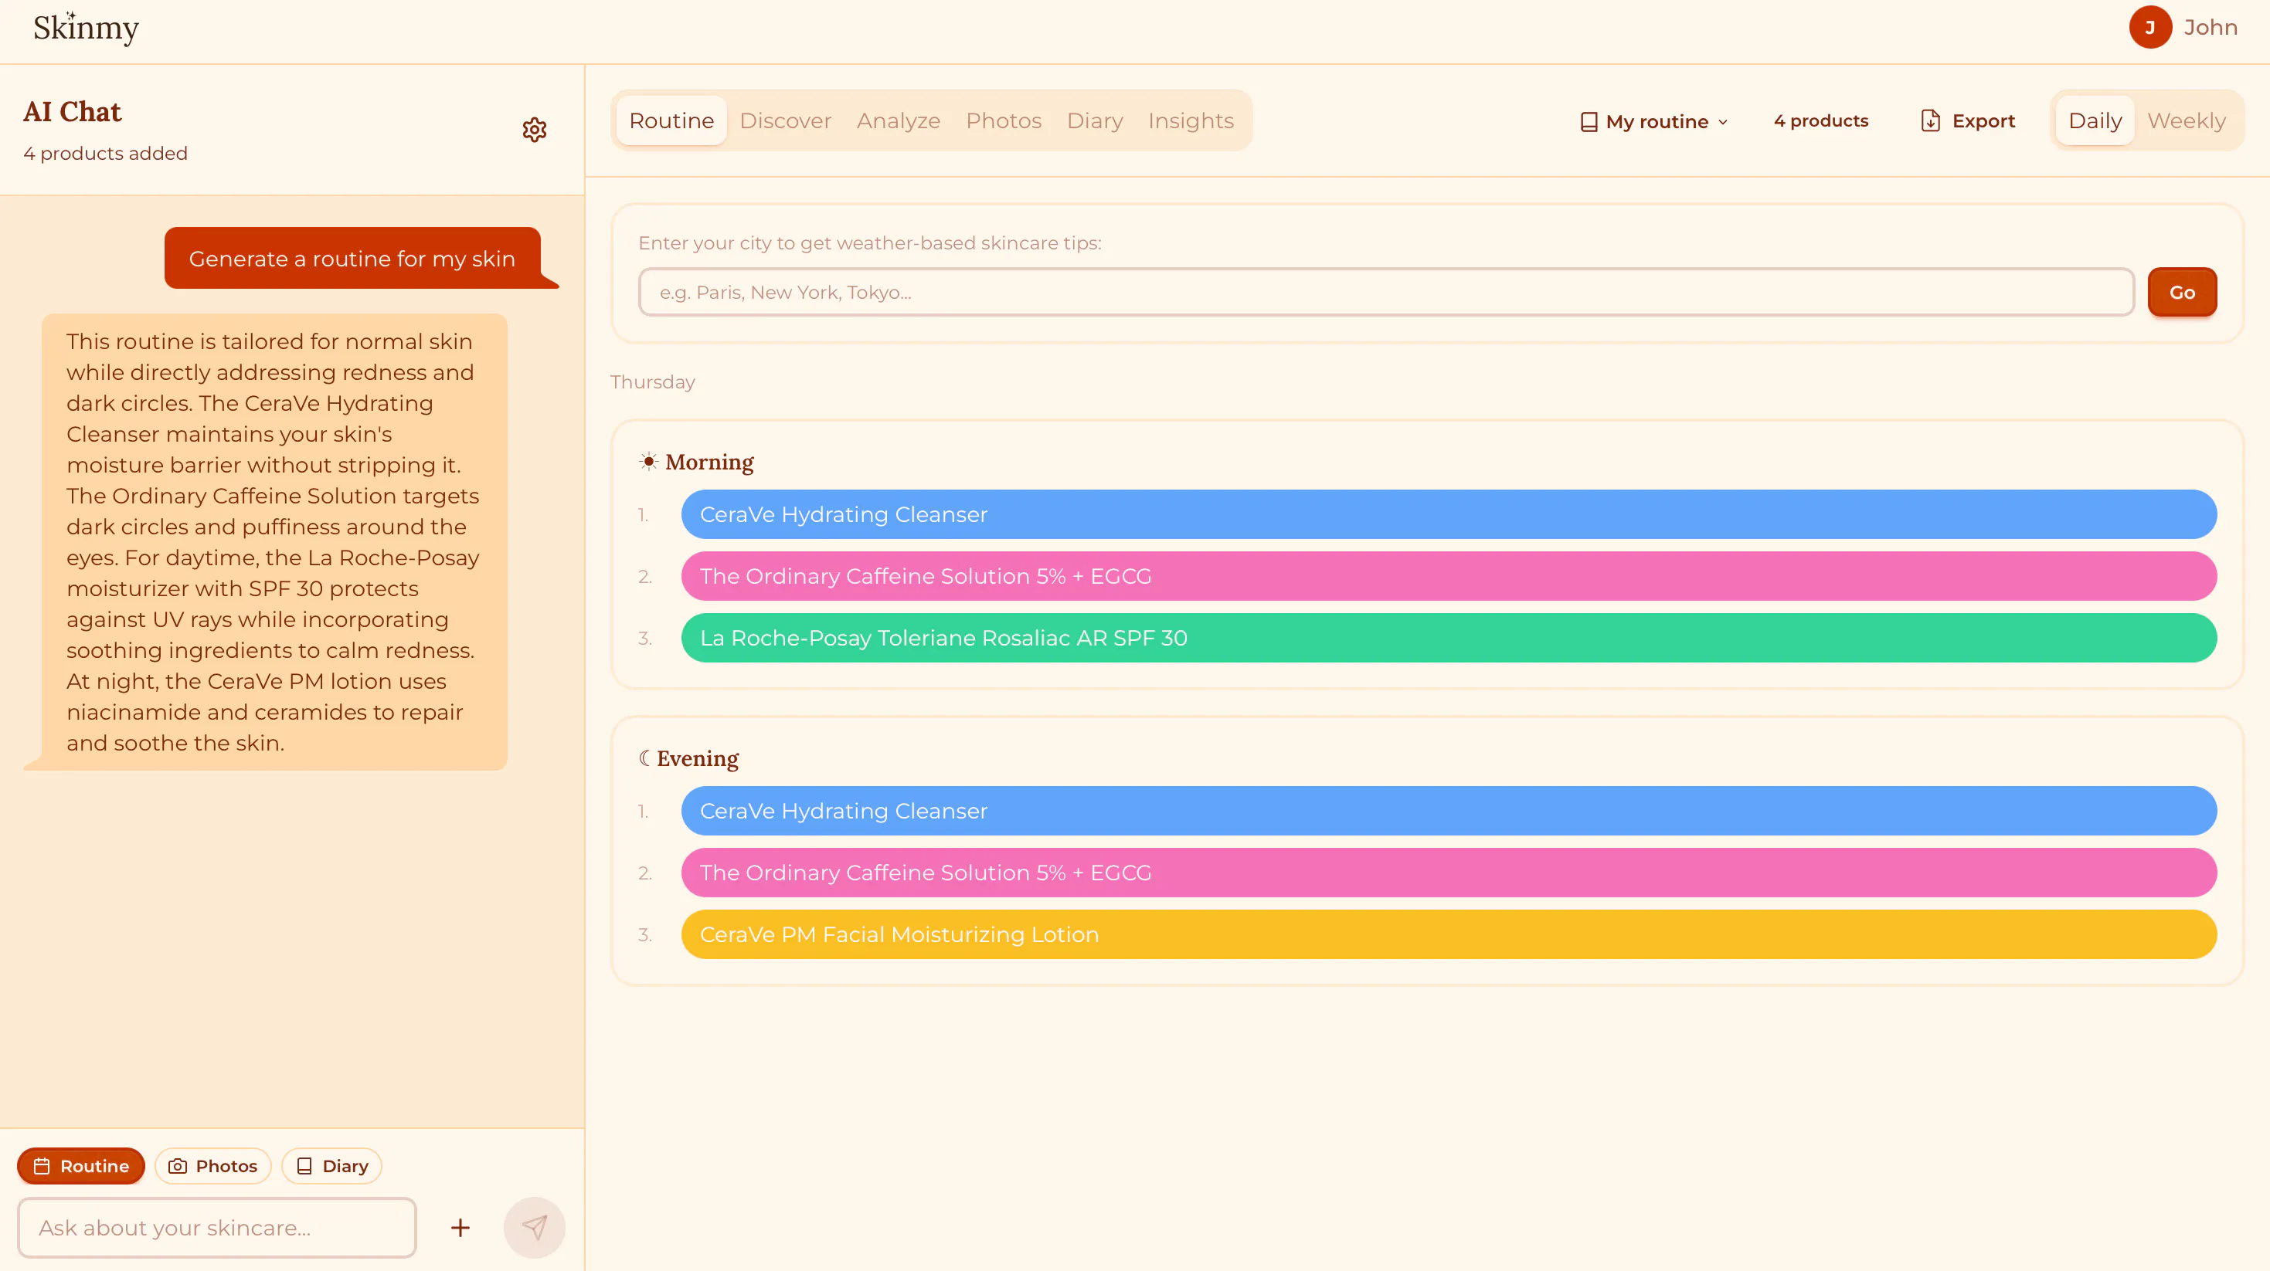Click the send message paper plane icon
Screen dimensions: 2270x1271
click(534, 1227)
